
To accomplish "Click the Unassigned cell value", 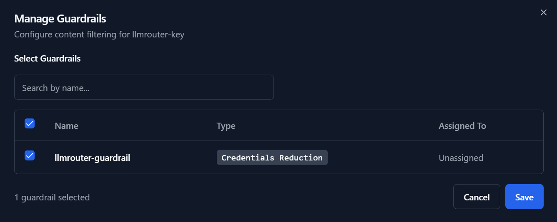I will (461, 158).
